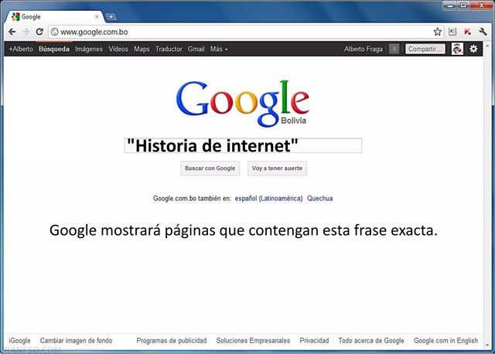Click Voy a tener suerte button
Viewport: 495px width, 354px height.
(277, 168)
